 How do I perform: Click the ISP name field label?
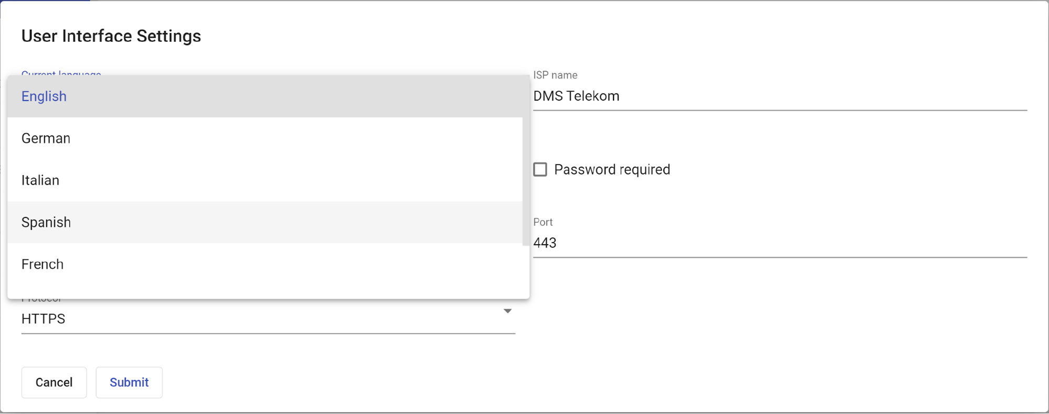tap(555, 75)
